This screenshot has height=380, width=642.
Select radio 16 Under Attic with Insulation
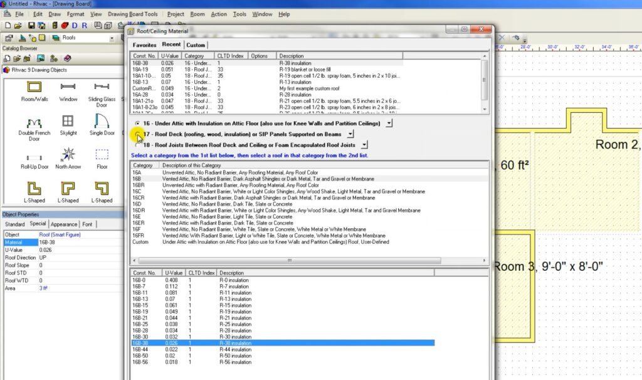click(x=137, y=124)
